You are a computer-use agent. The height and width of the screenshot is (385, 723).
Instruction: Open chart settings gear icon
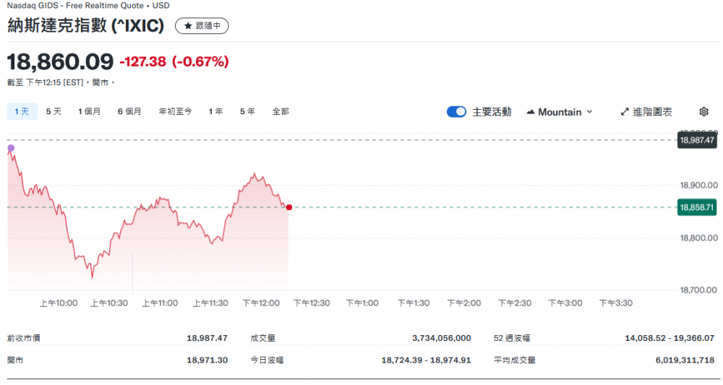(x=703, y=112)
